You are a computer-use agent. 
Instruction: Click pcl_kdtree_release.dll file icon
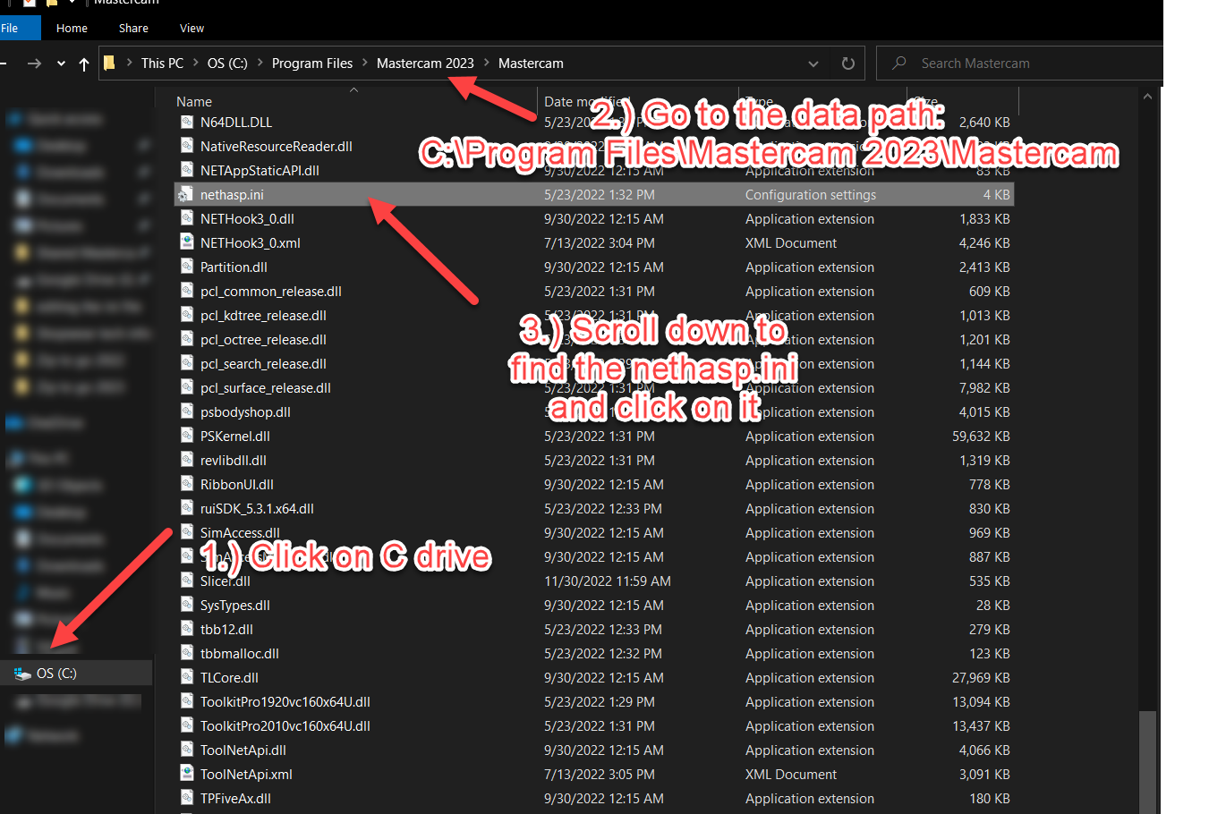point(186,315)
